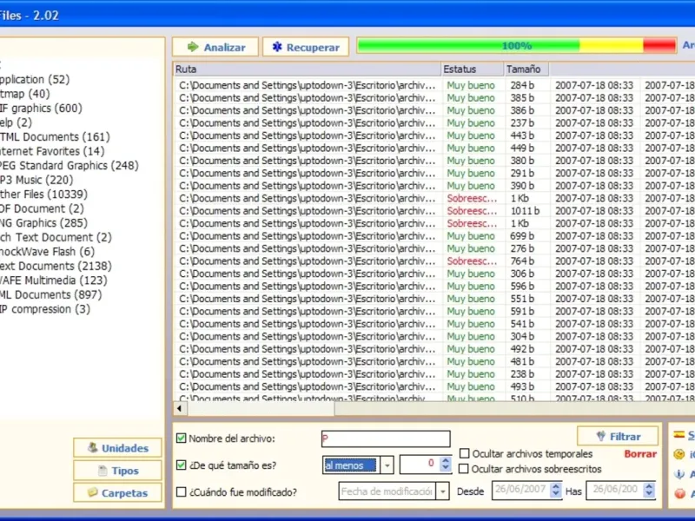695x521 pixels.
Task: Click the down arrow of the Hasta date
Action: tap(649, 494)
